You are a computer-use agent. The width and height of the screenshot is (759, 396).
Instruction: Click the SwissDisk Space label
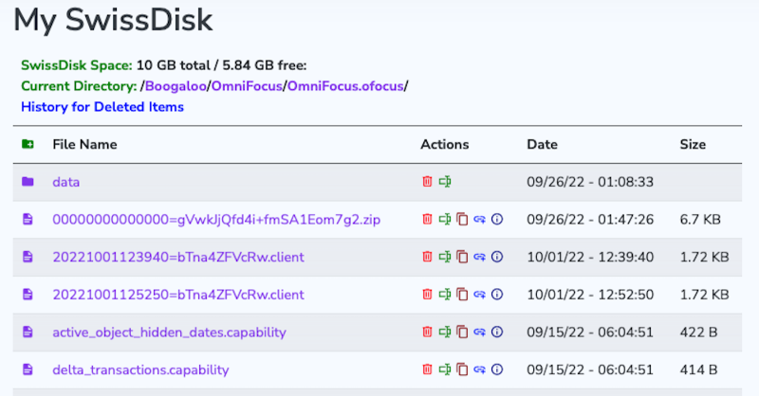(77, 65)
